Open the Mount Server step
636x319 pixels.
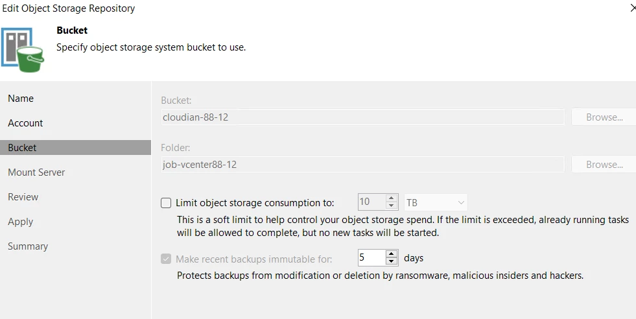pyautogui.click(x=36, y=172)
